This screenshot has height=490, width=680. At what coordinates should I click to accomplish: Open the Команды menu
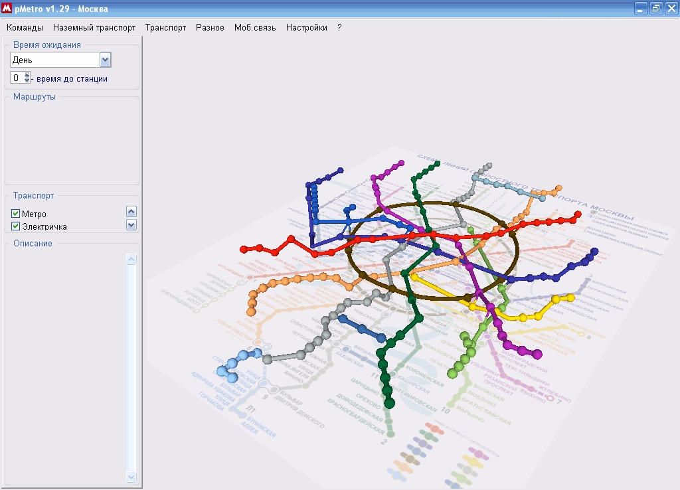click(x=25, y=28)
